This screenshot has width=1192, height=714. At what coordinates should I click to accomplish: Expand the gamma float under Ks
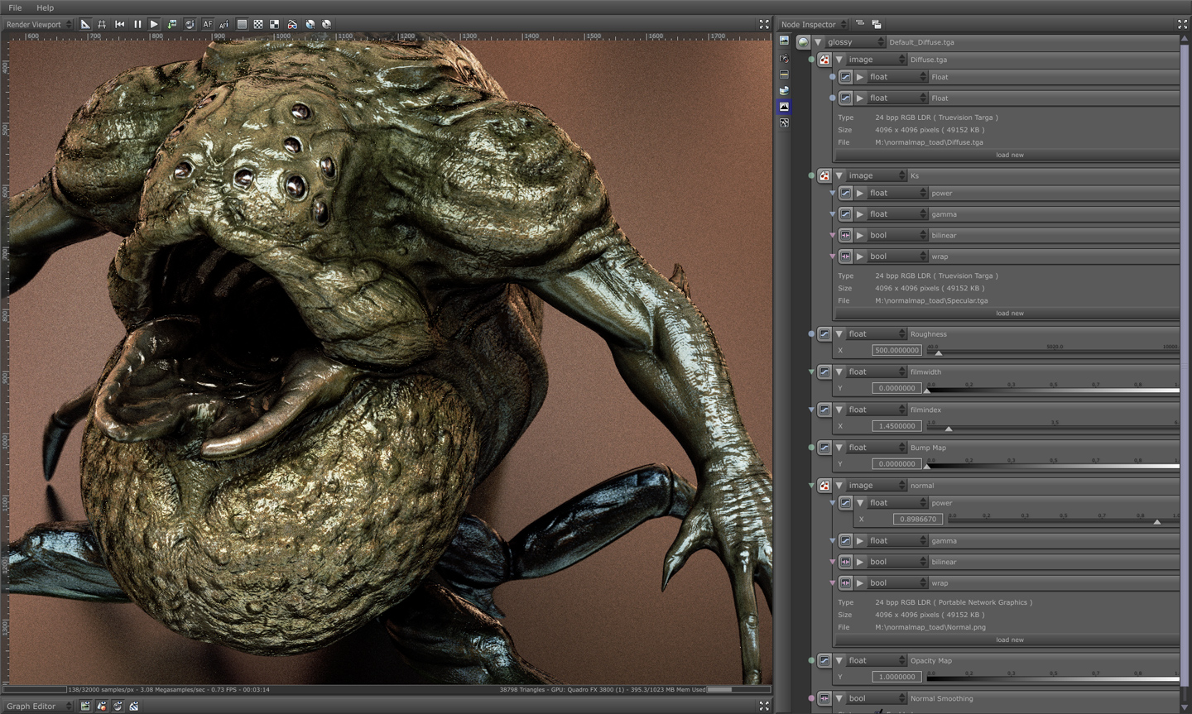pyautogui.click(x=860, y=214)
